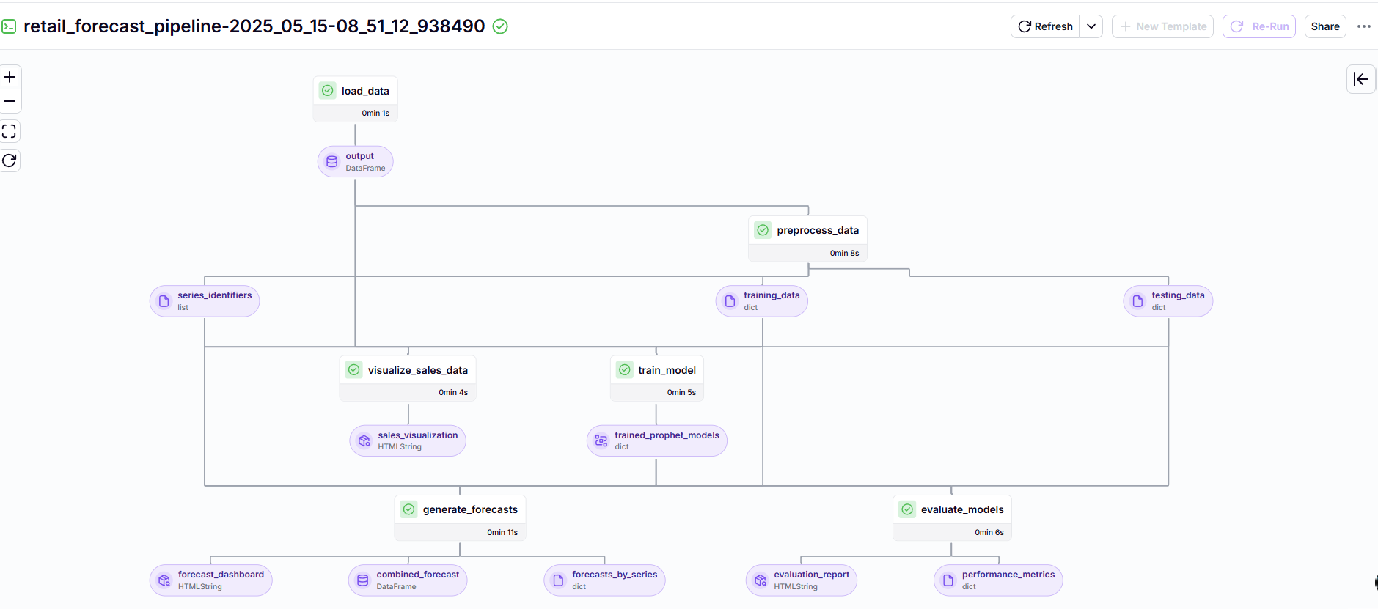
Task: Click the Share button
Action: [1324, 26]
